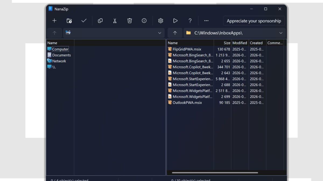Open Help via question mark icon

point(190,21)
